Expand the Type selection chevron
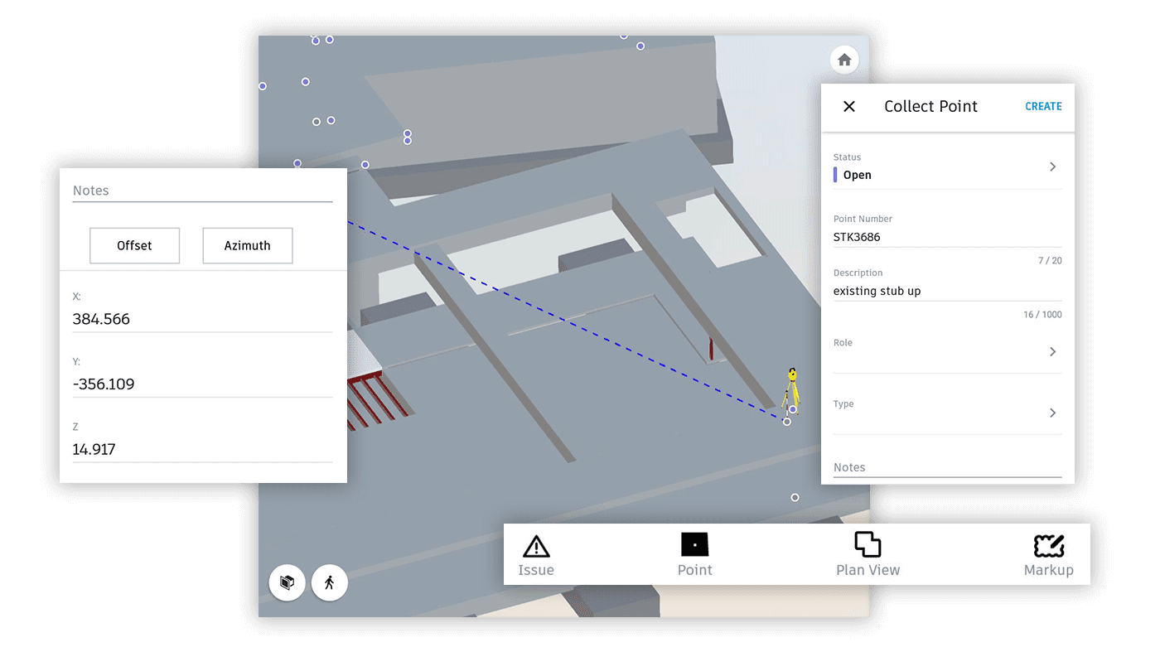This screenshot has height=652, width=1160. [x=1052, y=413]
